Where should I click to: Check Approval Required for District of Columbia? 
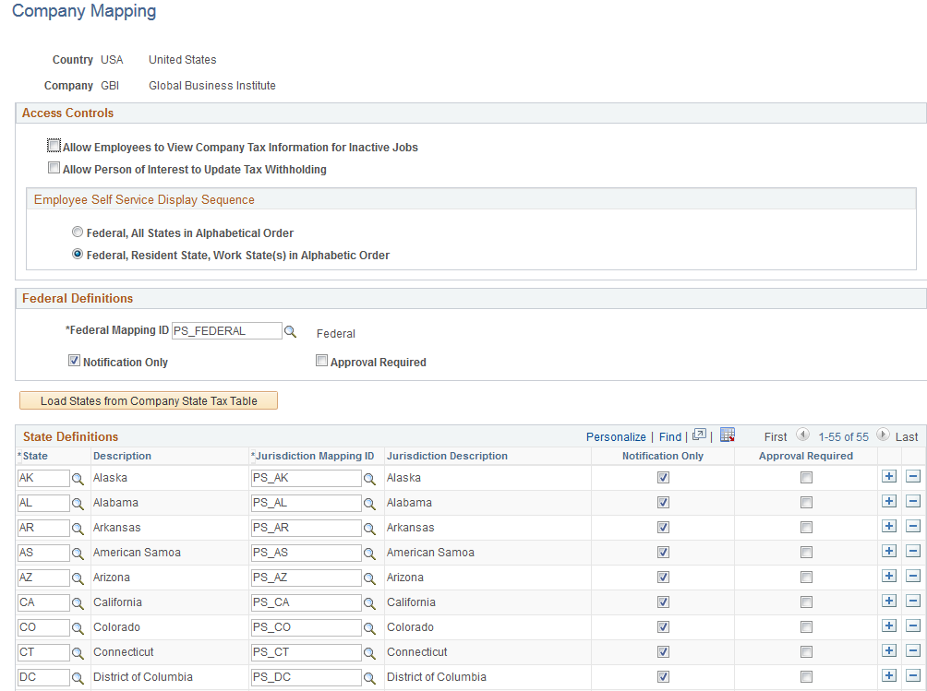point(806,677)
